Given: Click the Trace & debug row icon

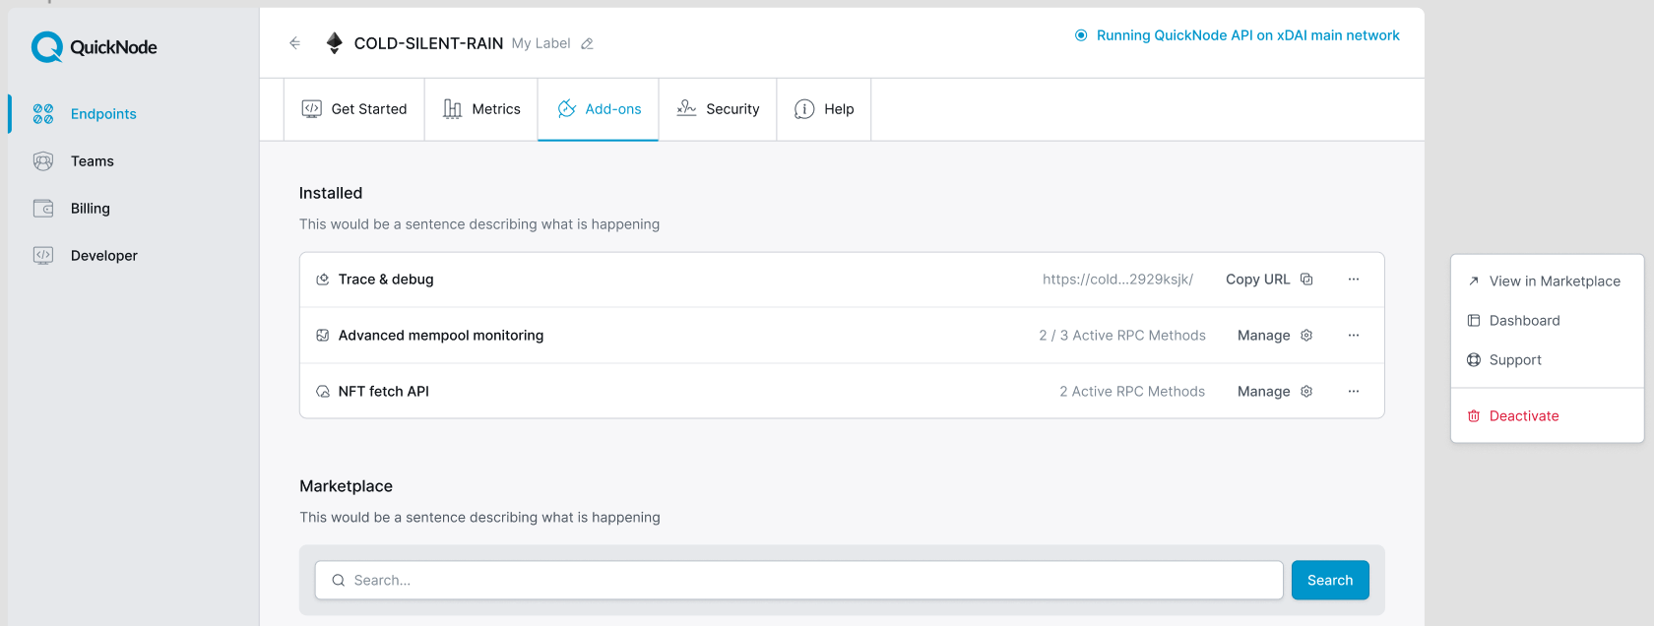Looking at the screenshot, I should coord(322,280).
